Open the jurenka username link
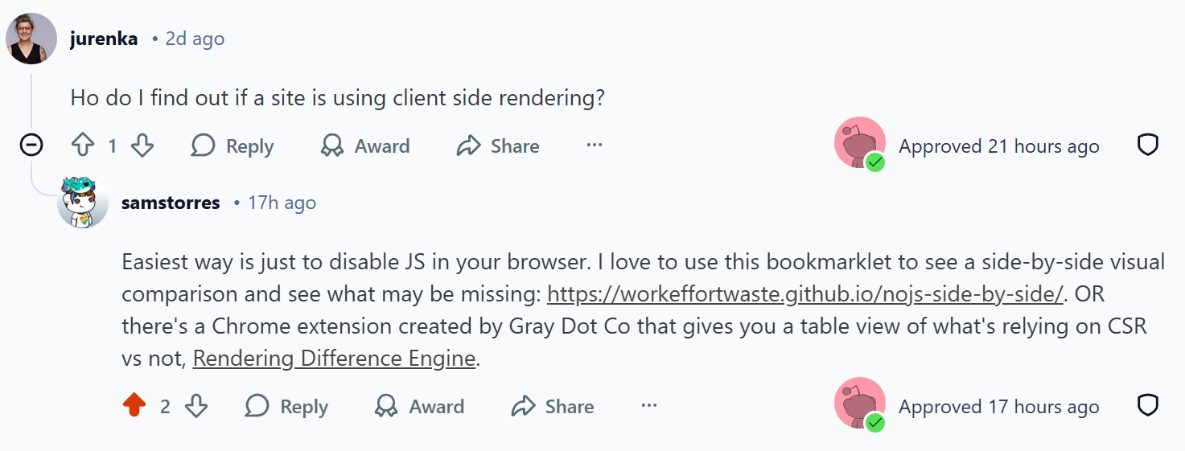This screenshot has height=451, width=1185. coord(104,39)
